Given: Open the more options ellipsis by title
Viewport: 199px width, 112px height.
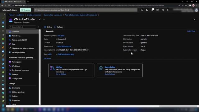Looking at the screenshot, I should (44, 19).
